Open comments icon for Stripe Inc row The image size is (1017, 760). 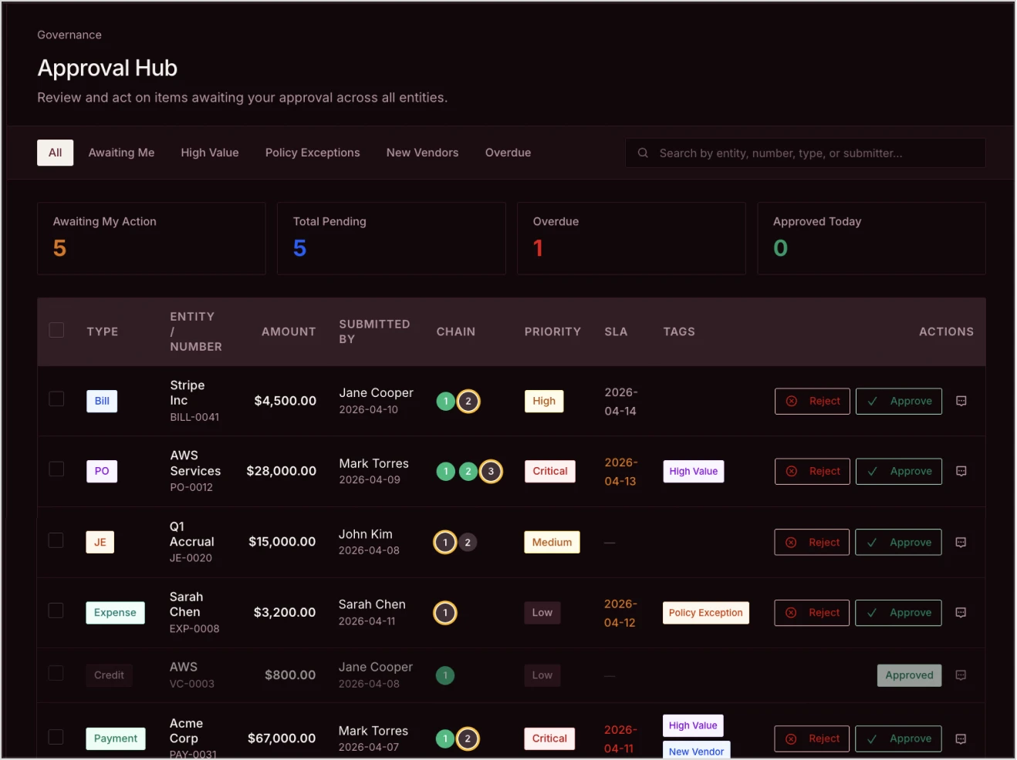coord(961,401)
